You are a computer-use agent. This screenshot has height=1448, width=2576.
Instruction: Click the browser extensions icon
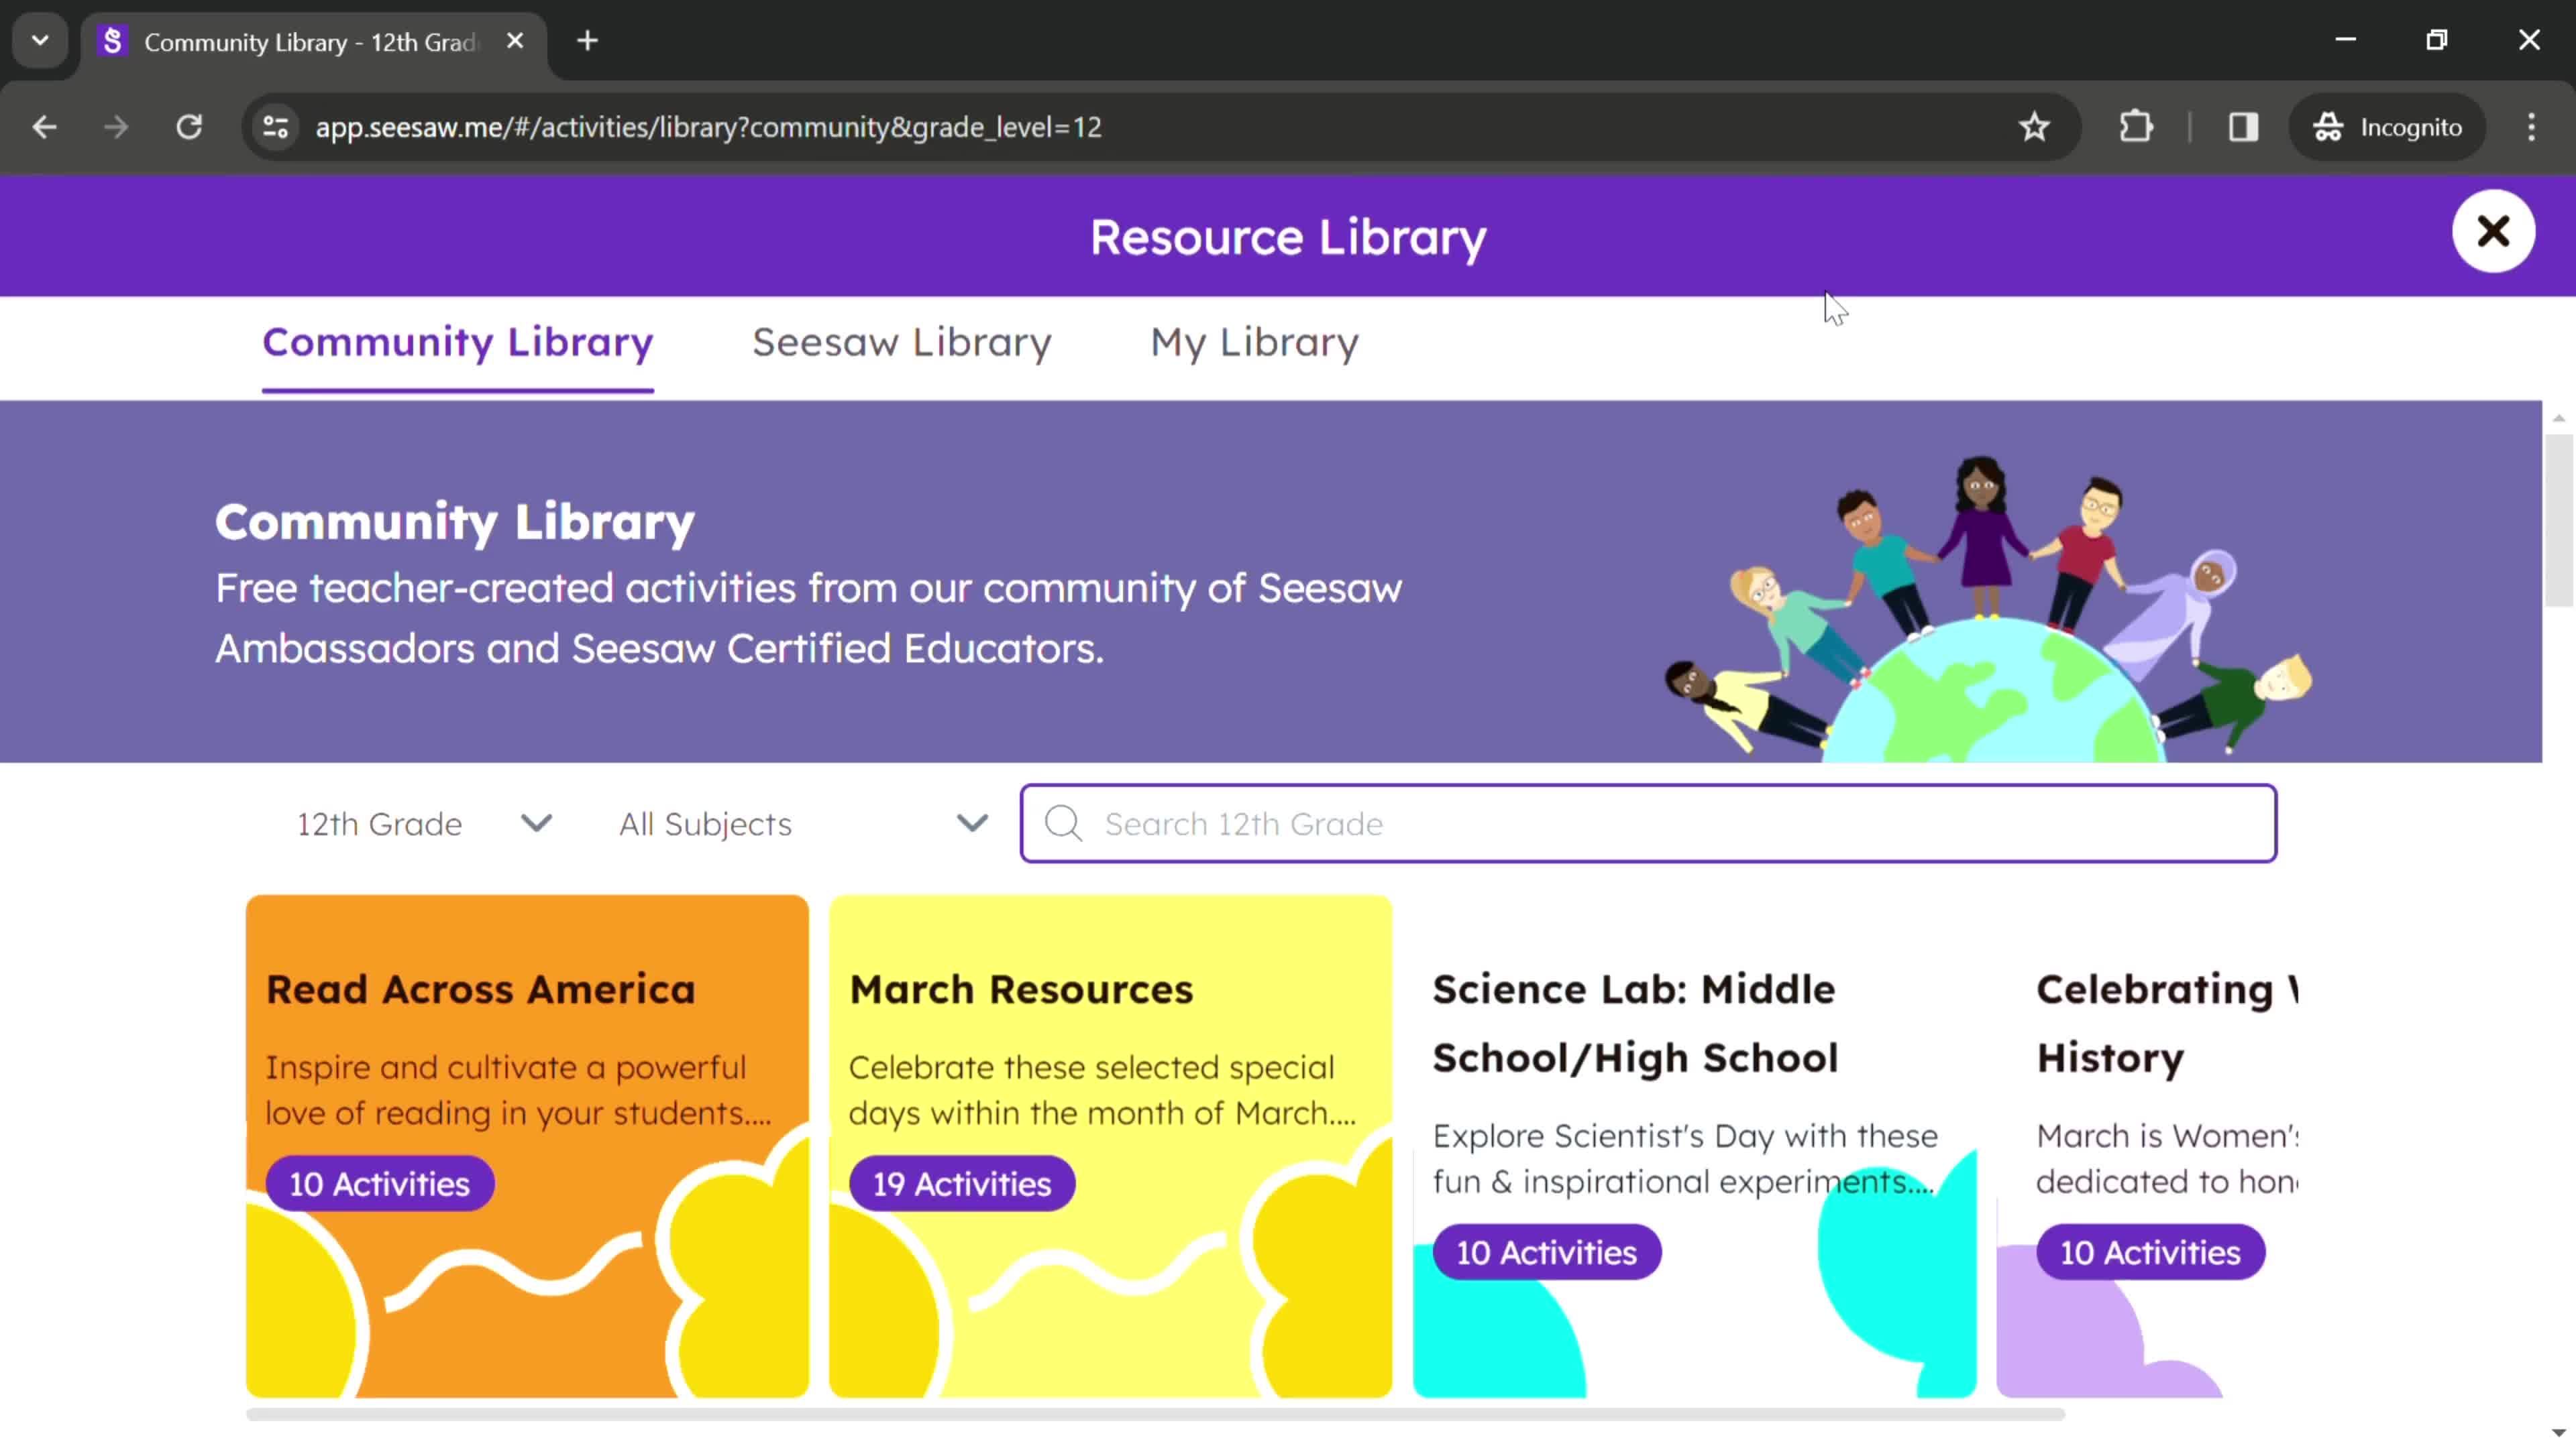2135,125
